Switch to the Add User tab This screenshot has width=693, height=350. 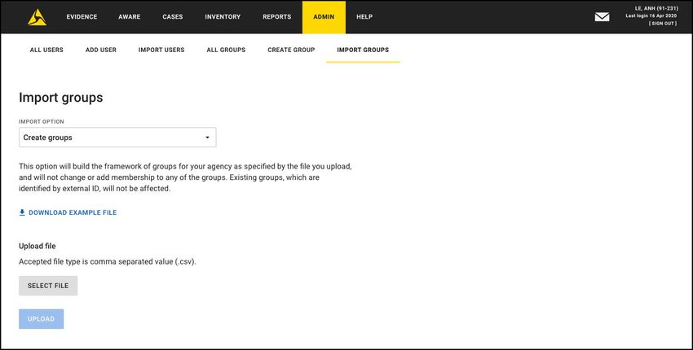101,50
